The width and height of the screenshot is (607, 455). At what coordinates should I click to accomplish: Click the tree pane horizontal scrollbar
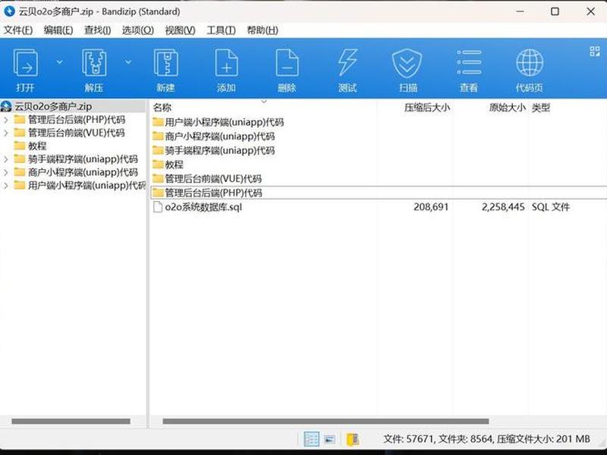71,422
